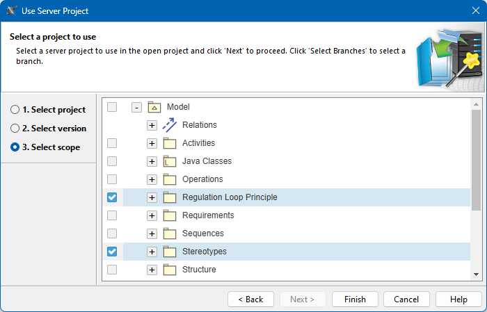This screenshot has height=312, width=487.
Task: Check the Activities checkbox
Action: click(x=112, y=143)
